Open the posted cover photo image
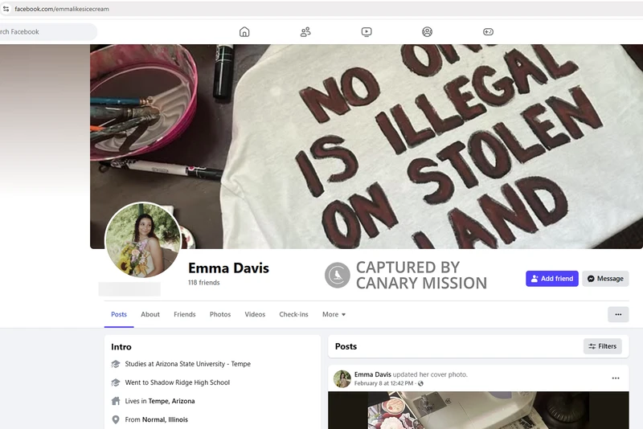 (478, 411)
